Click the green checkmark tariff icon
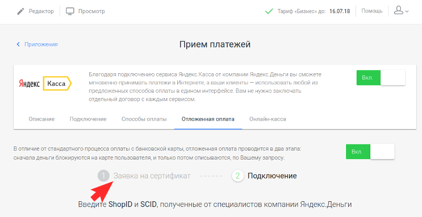This screenshot has width=422, height=217. click(x=269, y=11)
